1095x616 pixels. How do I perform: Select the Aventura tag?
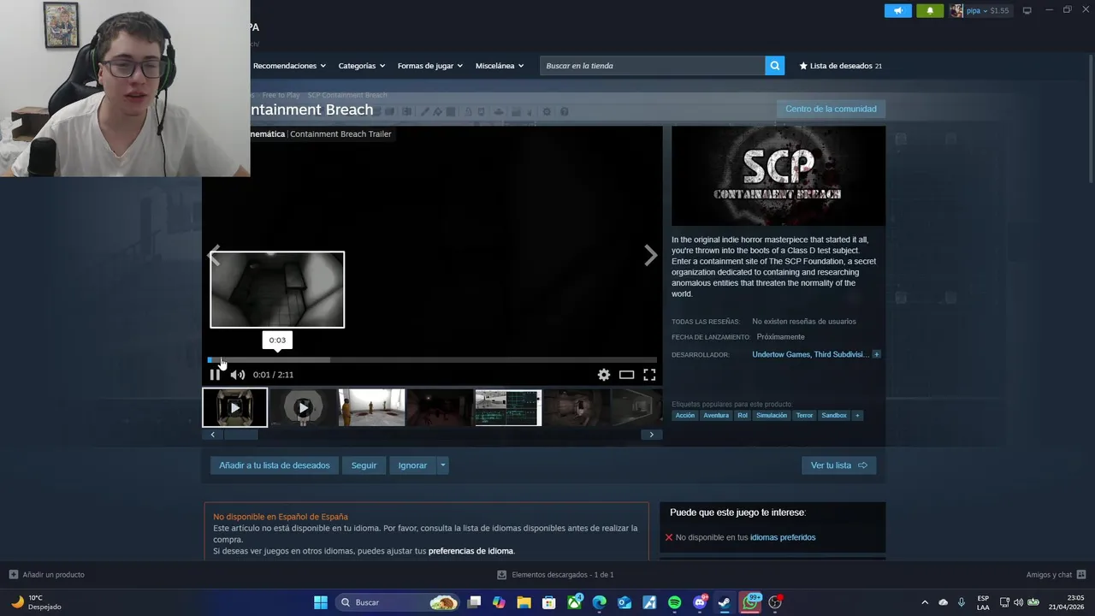pyautogui.click(x=716, y=416)
